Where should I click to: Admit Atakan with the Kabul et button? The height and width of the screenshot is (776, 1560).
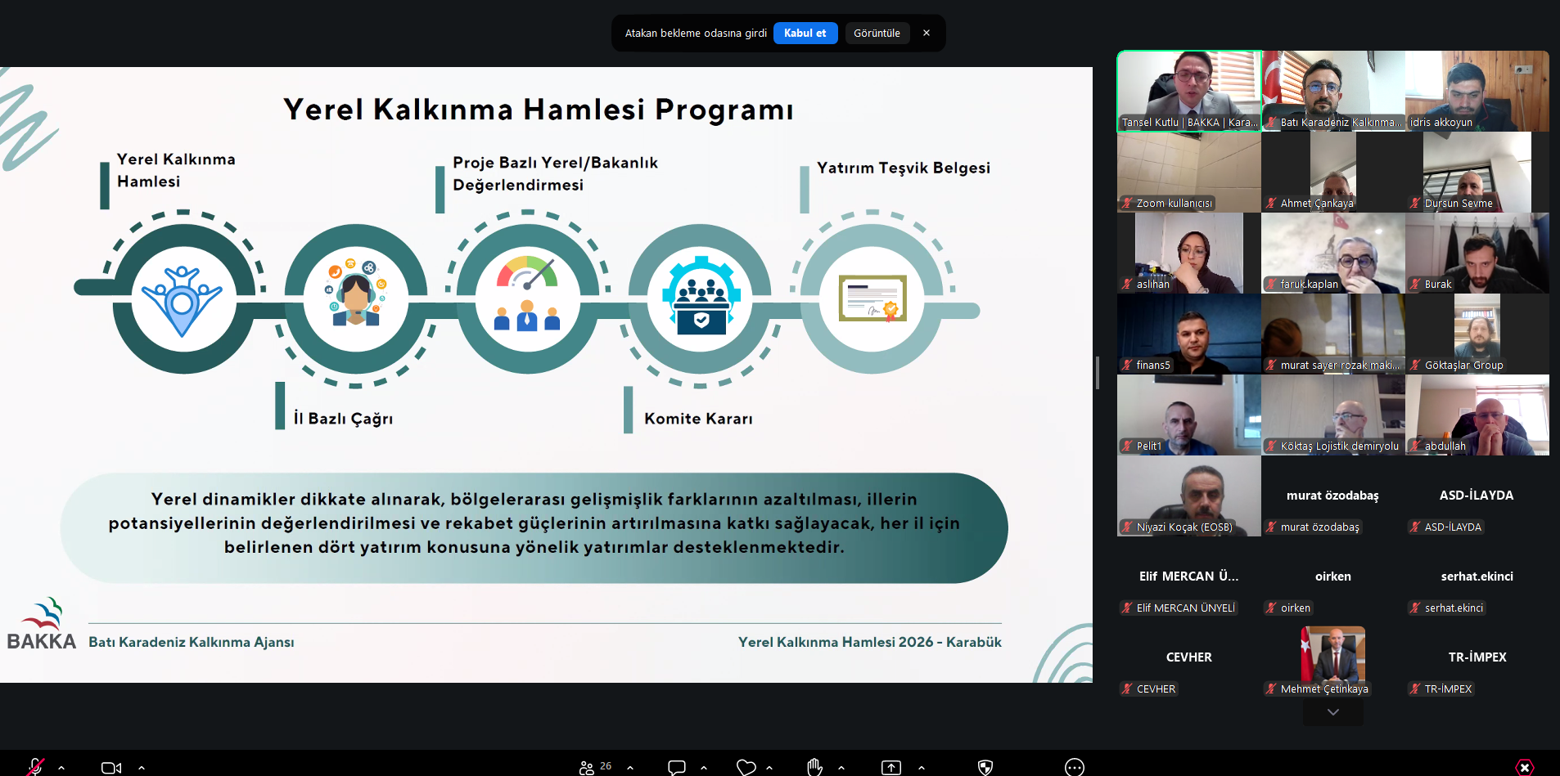(805, 34)
